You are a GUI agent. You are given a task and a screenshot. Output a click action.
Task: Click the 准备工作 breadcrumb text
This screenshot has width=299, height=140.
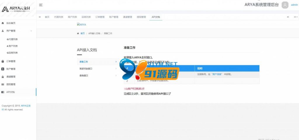(108, 33)
